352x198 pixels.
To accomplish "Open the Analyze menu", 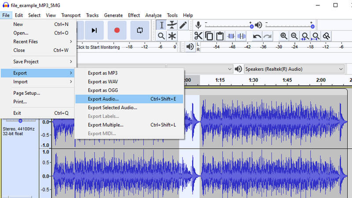I will pyautogui.click(x=153, y=15).
